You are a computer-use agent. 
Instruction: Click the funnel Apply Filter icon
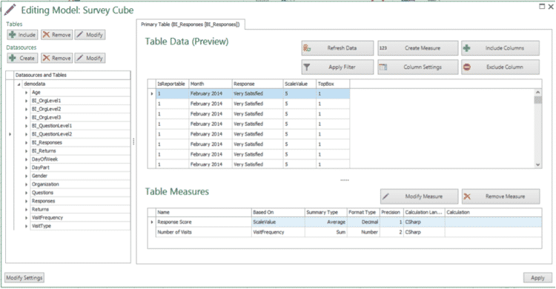(307, 67)
